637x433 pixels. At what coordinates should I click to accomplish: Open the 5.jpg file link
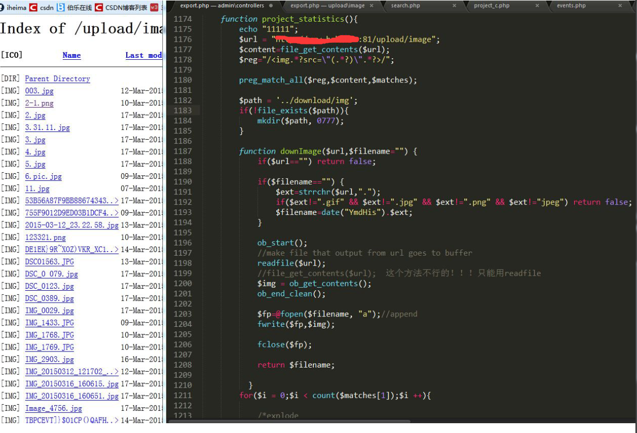(x=35, y=164)
